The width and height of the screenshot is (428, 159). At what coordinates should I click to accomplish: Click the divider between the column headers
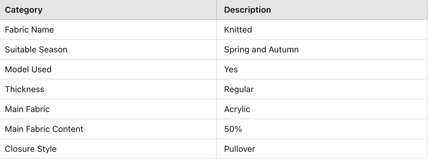[216, 10]
